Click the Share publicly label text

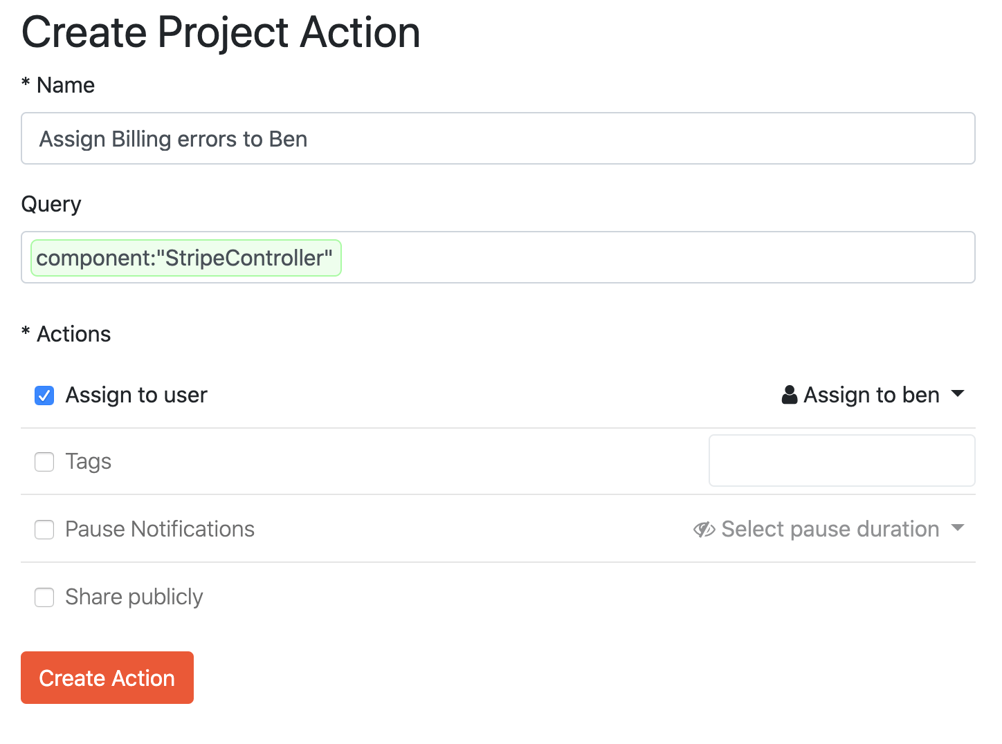tap(134, 597)
